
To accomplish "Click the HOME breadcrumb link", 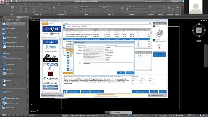I will [x=69, y=26].
